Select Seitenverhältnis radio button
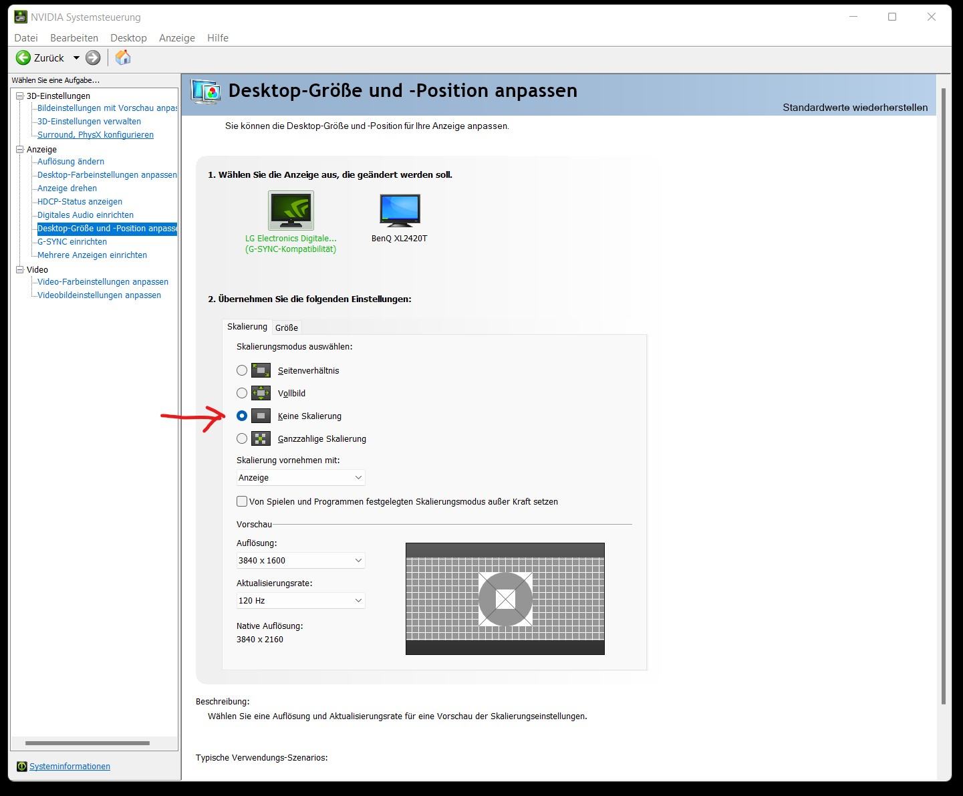This screenshot has width=963, height=796. (x=242, y=370)
